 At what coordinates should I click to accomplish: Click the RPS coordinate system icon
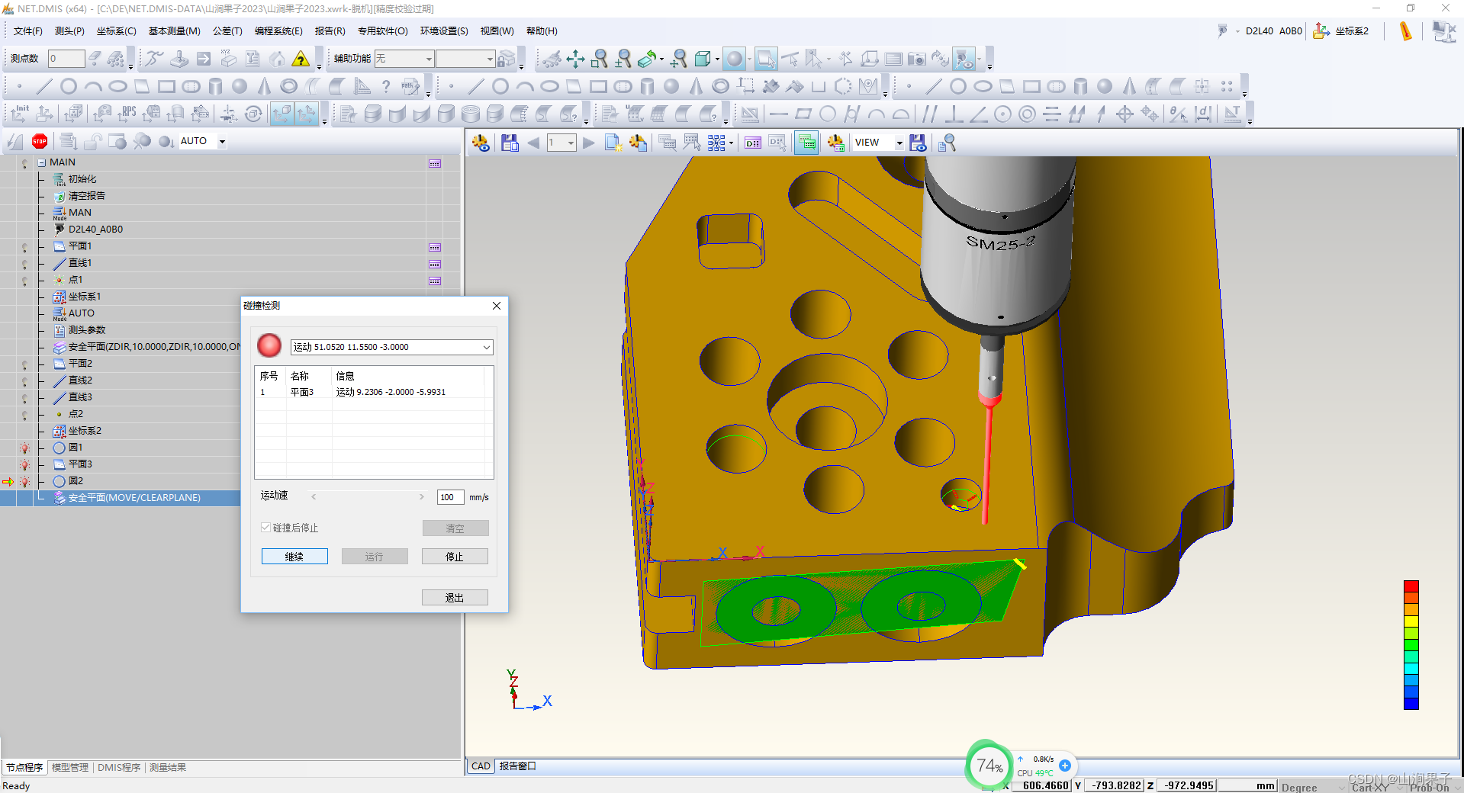126,114
